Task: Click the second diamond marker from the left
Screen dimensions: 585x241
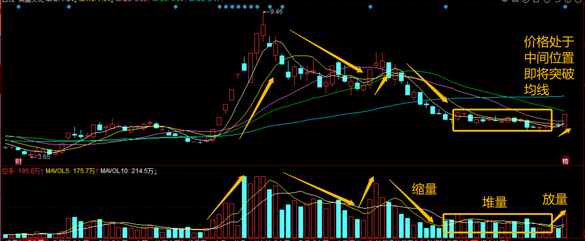Action: [x=69, y=7]
